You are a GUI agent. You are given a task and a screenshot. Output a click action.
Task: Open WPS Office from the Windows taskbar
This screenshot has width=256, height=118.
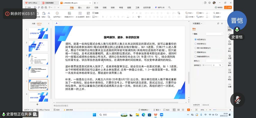click(x=155, y=115)
